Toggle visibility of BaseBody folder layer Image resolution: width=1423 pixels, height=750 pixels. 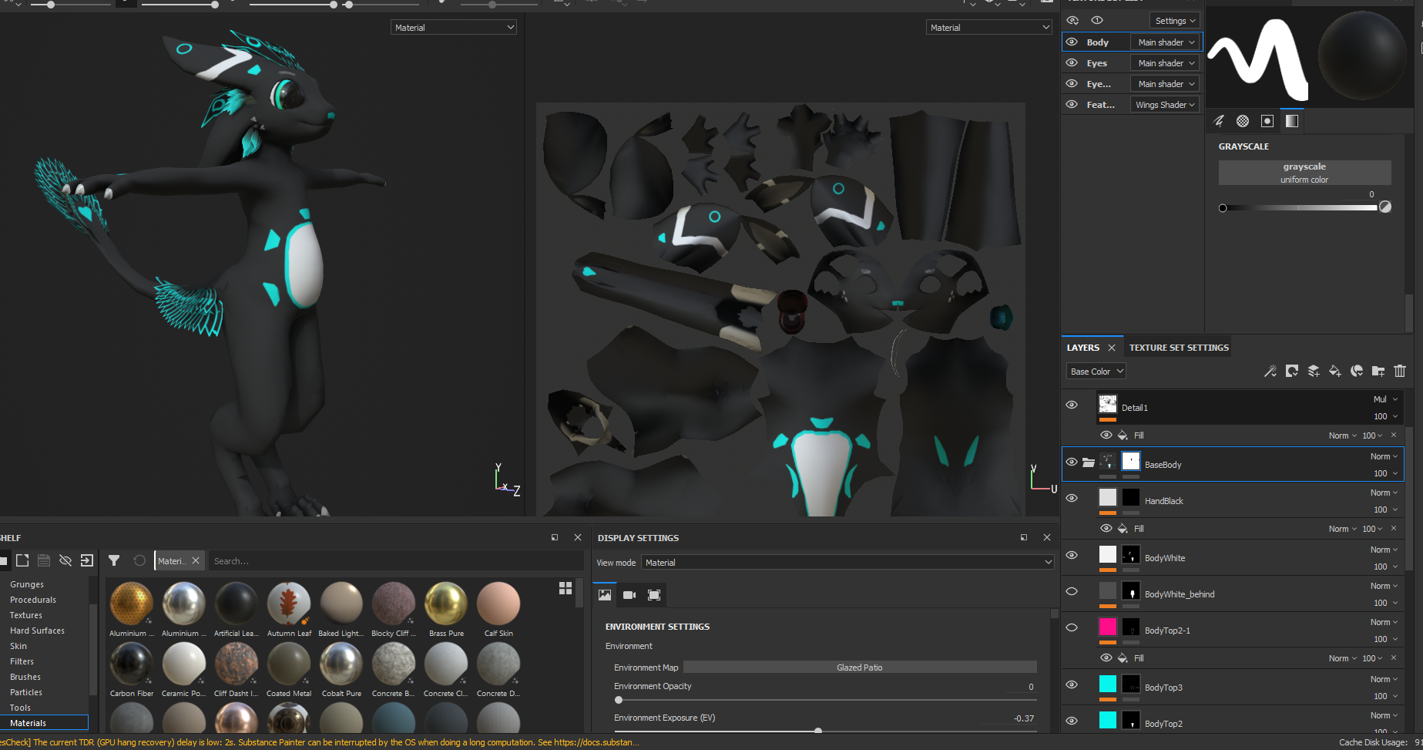click(x=1072, y=462)
